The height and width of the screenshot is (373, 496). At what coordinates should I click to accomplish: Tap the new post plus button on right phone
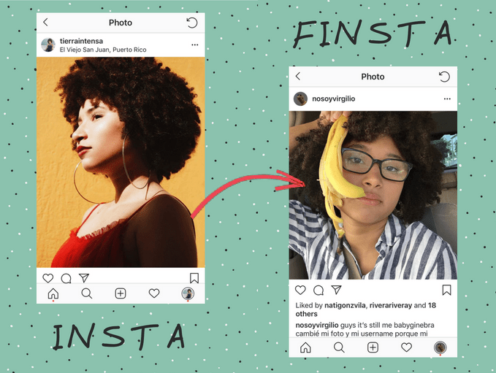(x=373, y=347)
